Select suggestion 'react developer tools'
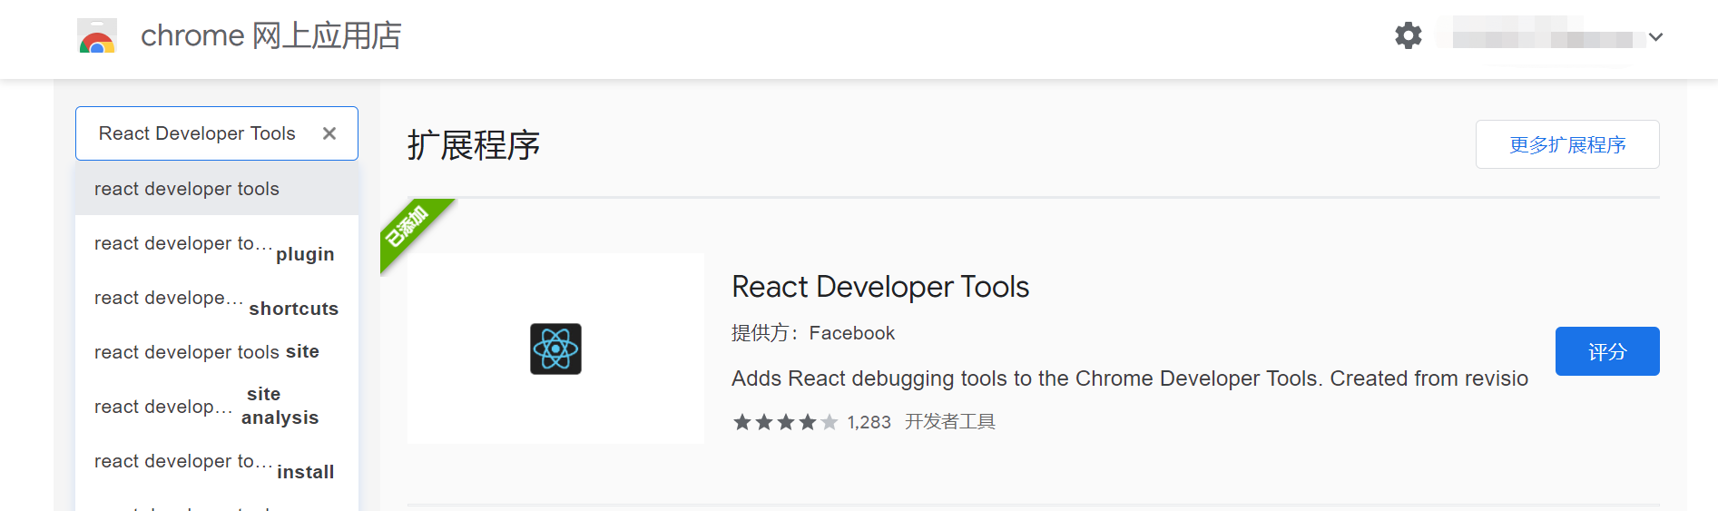 pos(217,189)
